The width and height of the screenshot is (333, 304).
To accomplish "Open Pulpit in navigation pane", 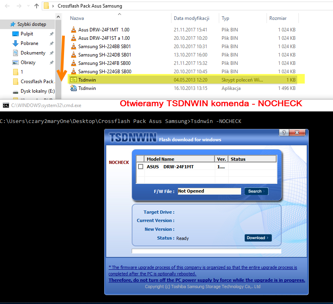I will point(27,34).
